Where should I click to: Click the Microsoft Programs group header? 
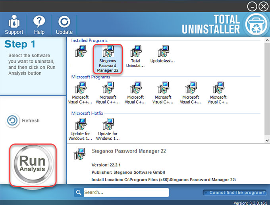[x=91, y=77]
